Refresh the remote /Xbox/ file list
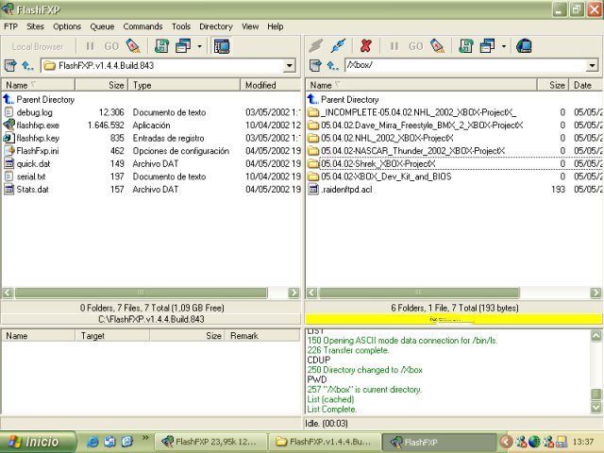 tap(465, 45)
